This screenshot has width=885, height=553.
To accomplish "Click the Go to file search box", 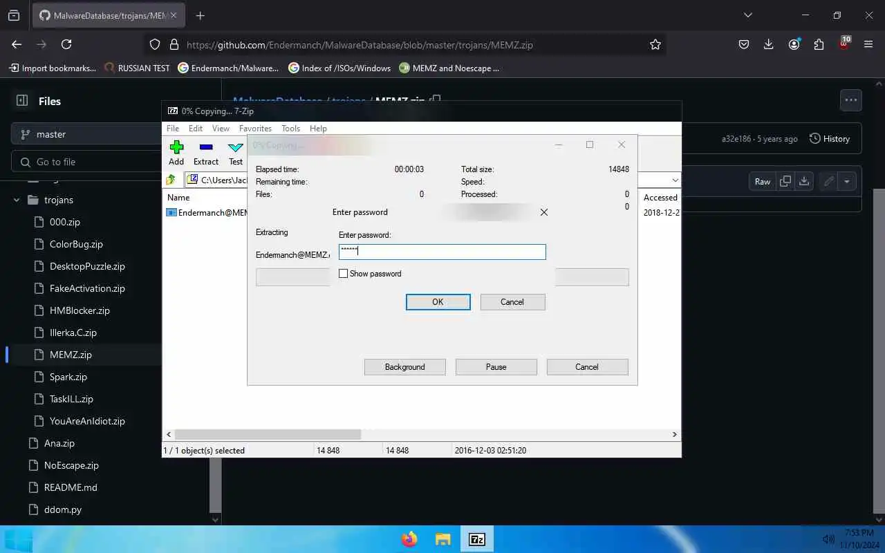I will (x=86, y=162).
